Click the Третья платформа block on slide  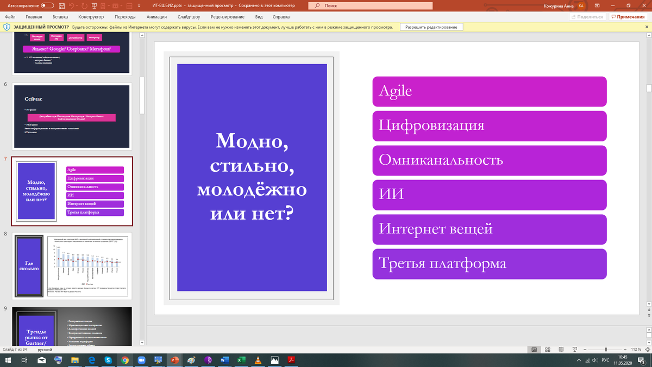490,264
